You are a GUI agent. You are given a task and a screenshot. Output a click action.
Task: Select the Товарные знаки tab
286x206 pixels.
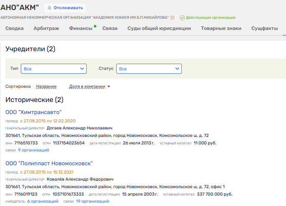pos(221,28)
